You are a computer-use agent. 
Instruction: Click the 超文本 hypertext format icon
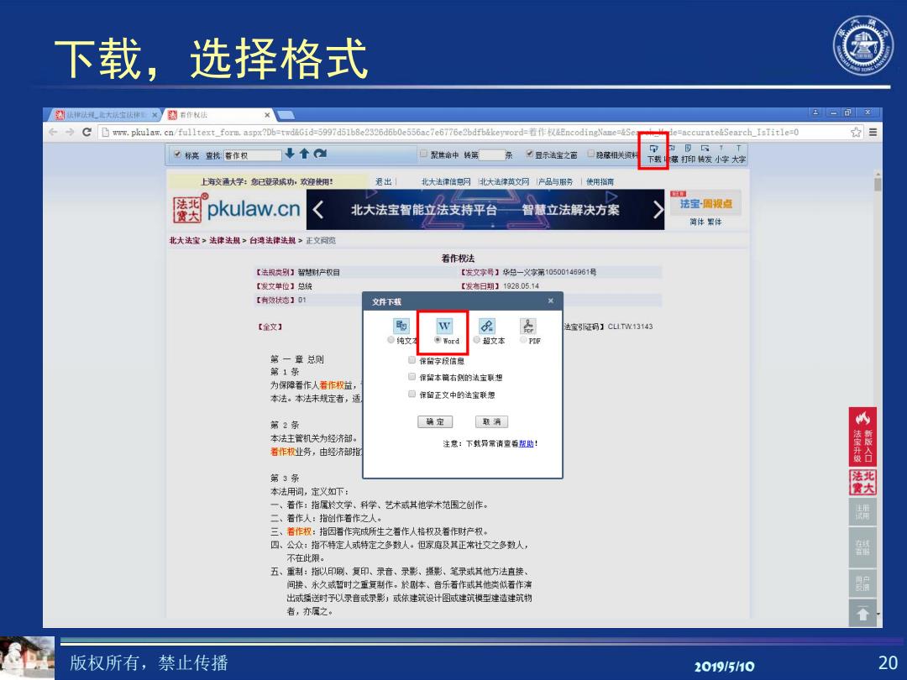[487, 326]
